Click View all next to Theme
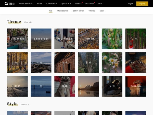 coord(28,22)
